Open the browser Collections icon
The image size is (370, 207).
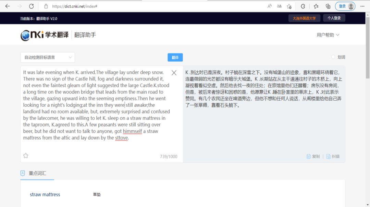pyautogui.click(x=328, y=6)
